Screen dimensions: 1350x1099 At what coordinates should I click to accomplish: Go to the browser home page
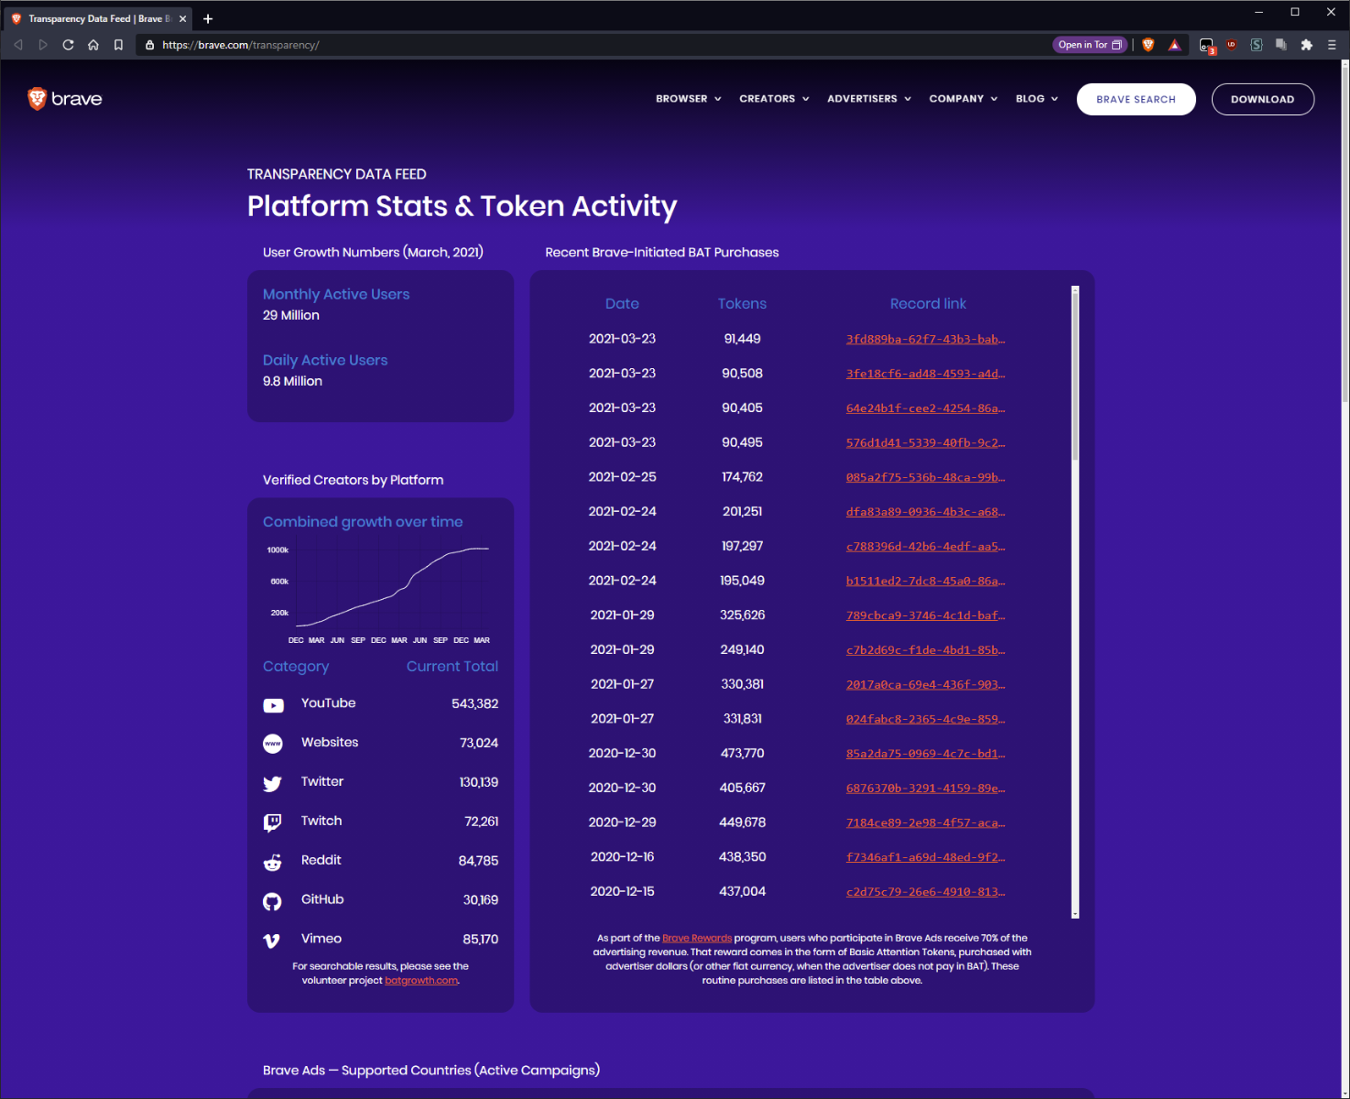[x=93, y=45]
